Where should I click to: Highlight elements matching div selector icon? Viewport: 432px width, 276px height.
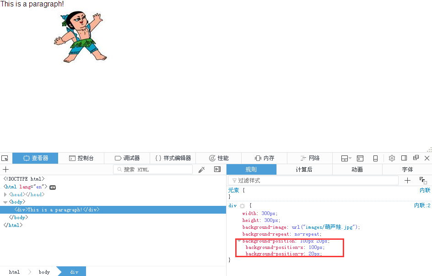(243, 206)
